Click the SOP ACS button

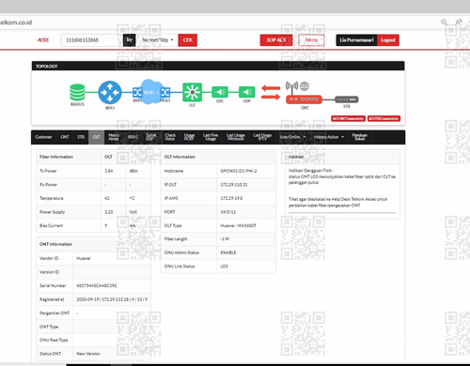[276, 40]
